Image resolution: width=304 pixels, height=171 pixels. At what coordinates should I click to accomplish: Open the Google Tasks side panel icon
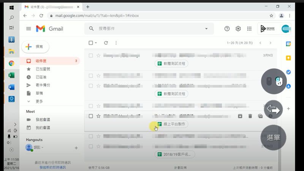pos(288,72)
